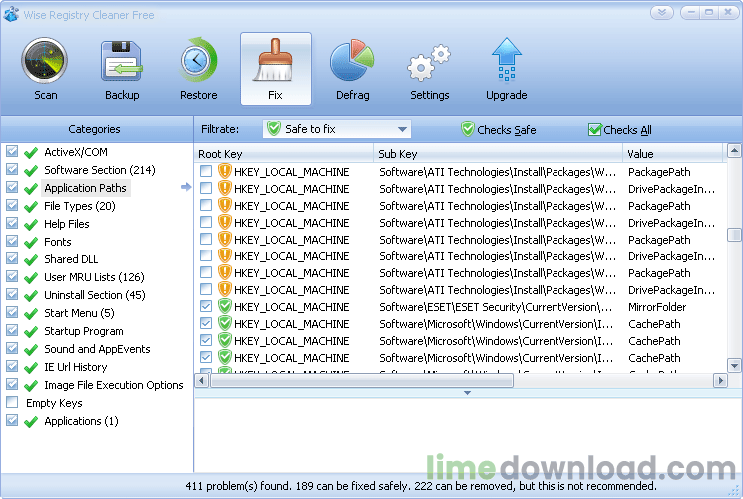Screen dimensions: 743x499
Task: Click the Wise Registry Cleaner title bar icon
Action: pos(11,14)
